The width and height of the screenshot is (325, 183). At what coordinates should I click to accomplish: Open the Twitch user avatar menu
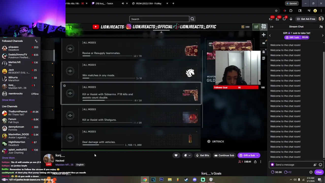pos(321,19)
